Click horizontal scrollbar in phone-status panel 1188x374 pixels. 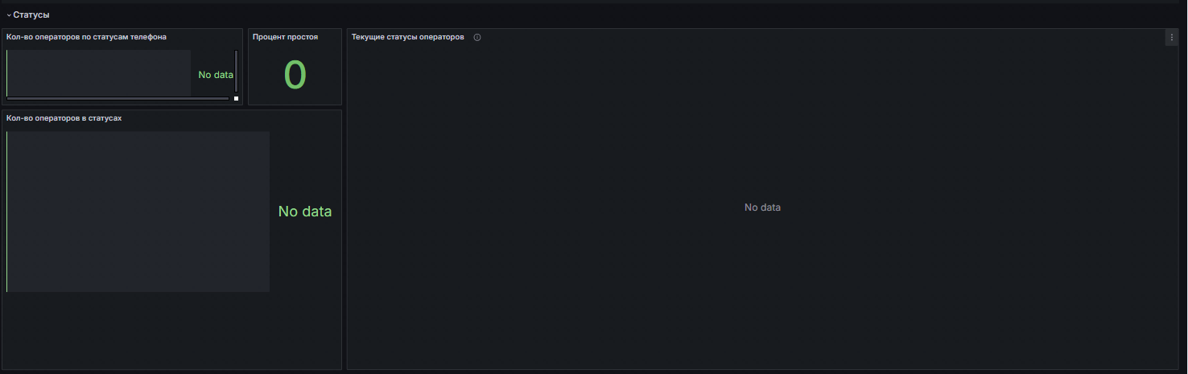tap(118, 98)
